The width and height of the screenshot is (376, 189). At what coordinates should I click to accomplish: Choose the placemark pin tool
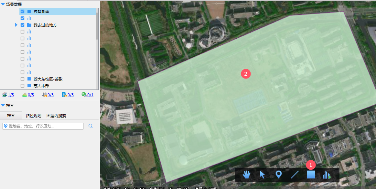[x=278, y=175]
